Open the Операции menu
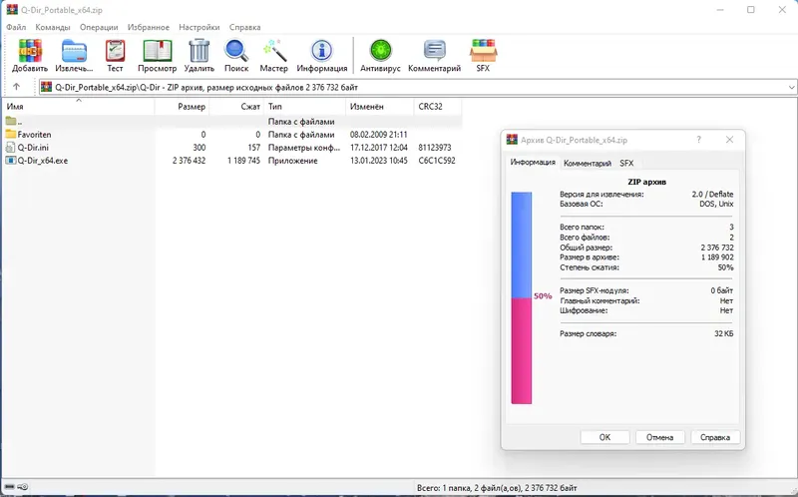798x497 pixels. point(99,27)
